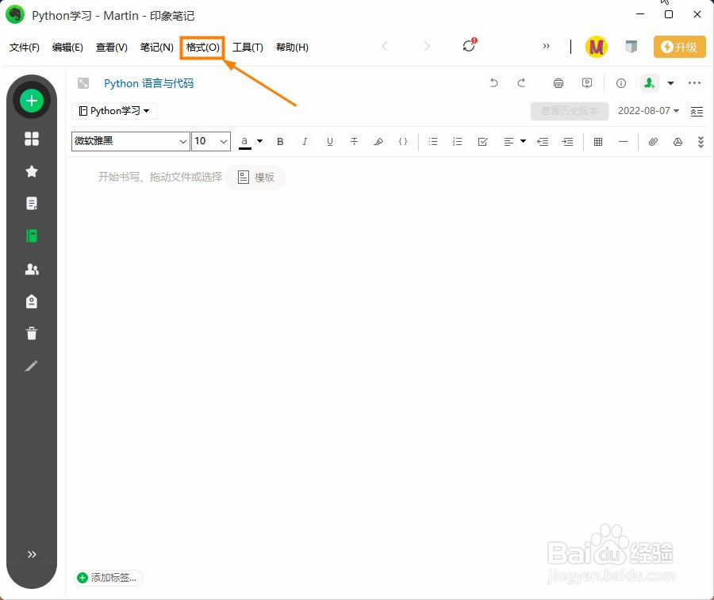714x600 pixels.
Task: Insert a bulleted list
Action: click(x=433, y=142)
